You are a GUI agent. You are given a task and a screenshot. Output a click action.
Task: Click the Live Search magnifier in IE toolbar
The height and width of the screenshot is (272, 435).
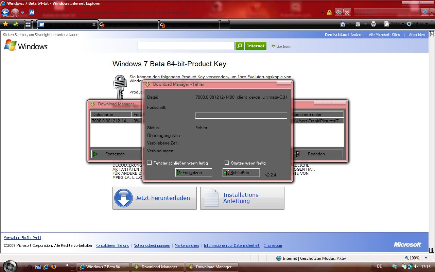click(425, 12)
